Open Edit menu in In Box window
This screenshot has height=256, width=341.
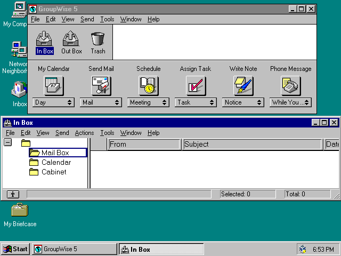(x=26, y=133)
